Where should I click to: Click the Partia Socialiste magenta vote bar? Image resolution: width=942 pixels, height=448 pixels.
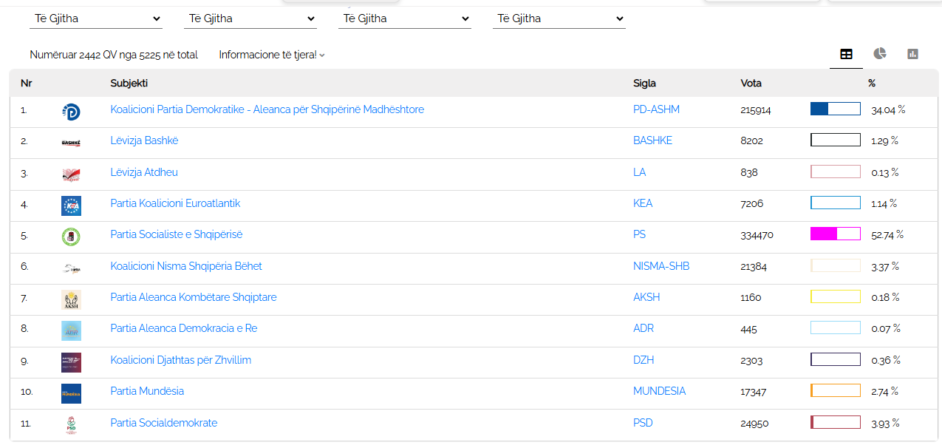pos(836,234)
